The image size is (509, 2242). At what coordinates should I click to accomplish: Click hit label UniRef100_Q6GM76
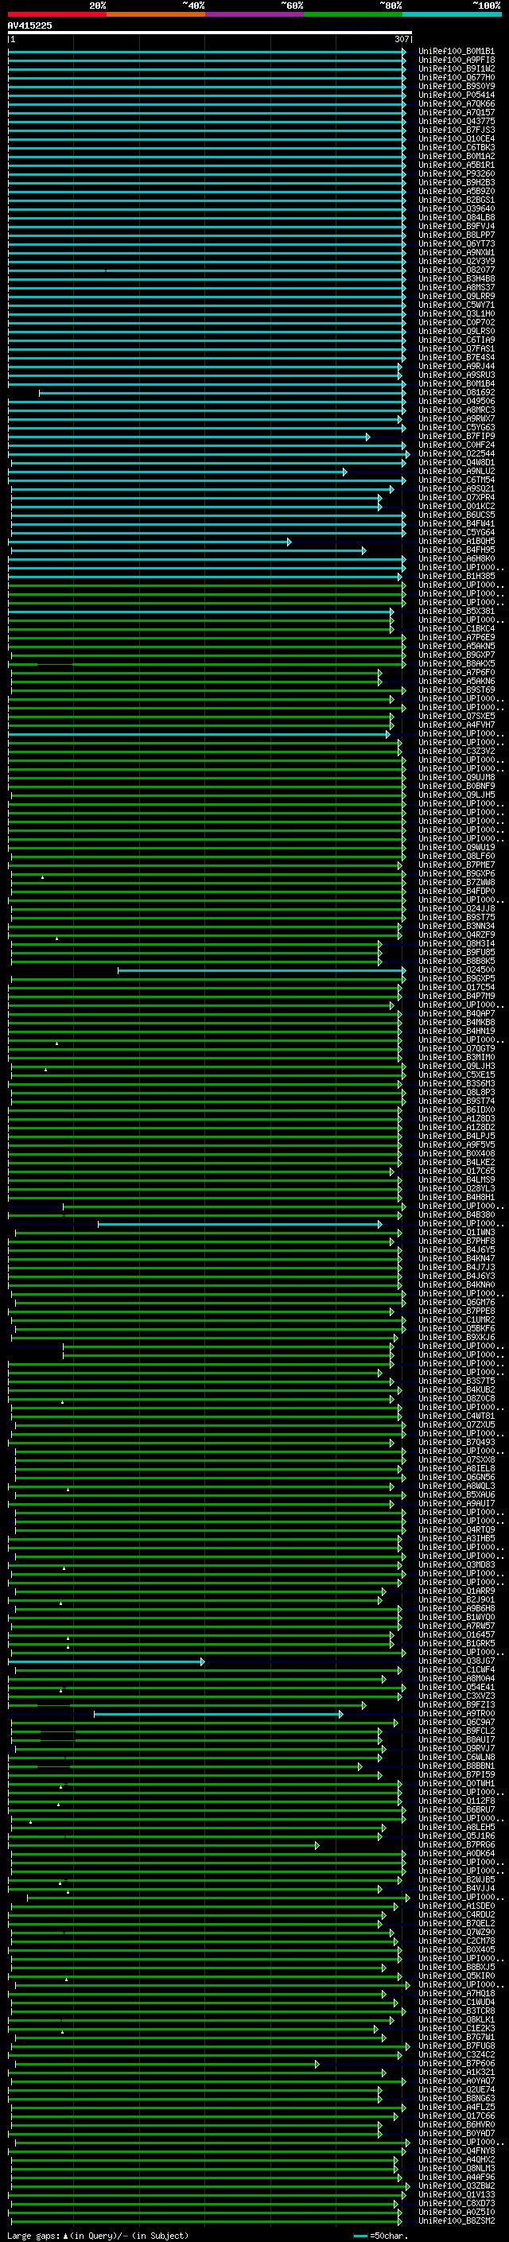pyautogui.click(x=456, y=1303)
